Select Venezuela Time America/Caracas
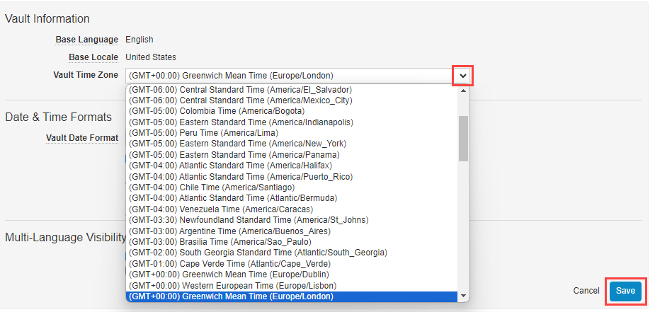This screenshot has width=655, height=312. click(220, 209)
